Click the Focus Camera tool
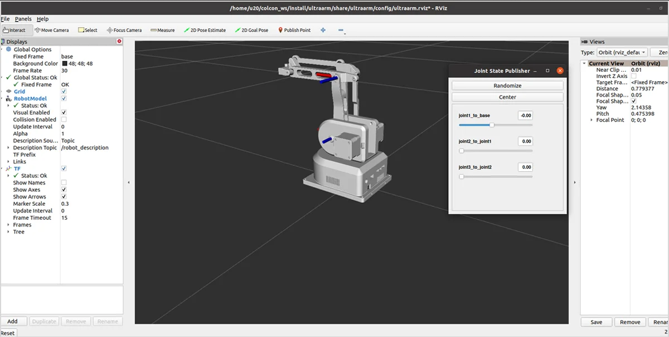Viewport: 669px width, 337px height. coord(124,30)
